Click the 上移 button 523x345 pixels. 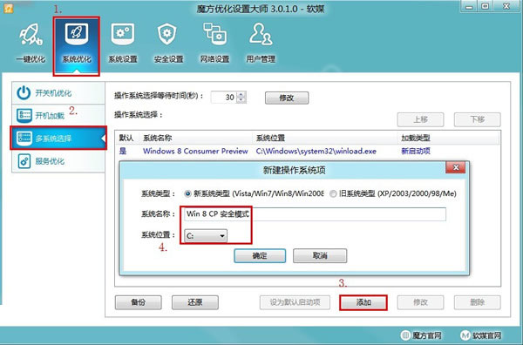420,119
